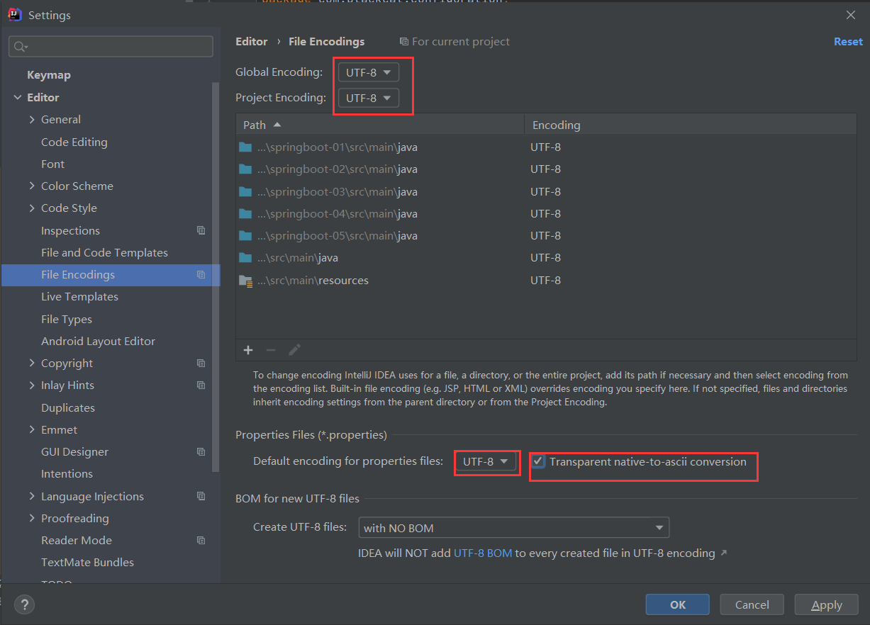Click the '...\src\main\resources' path row
870x625 pixels.
pos(546,281)
